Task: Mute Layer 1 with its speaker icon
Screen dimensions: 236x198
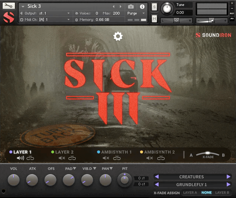Action: pos(20,158)
